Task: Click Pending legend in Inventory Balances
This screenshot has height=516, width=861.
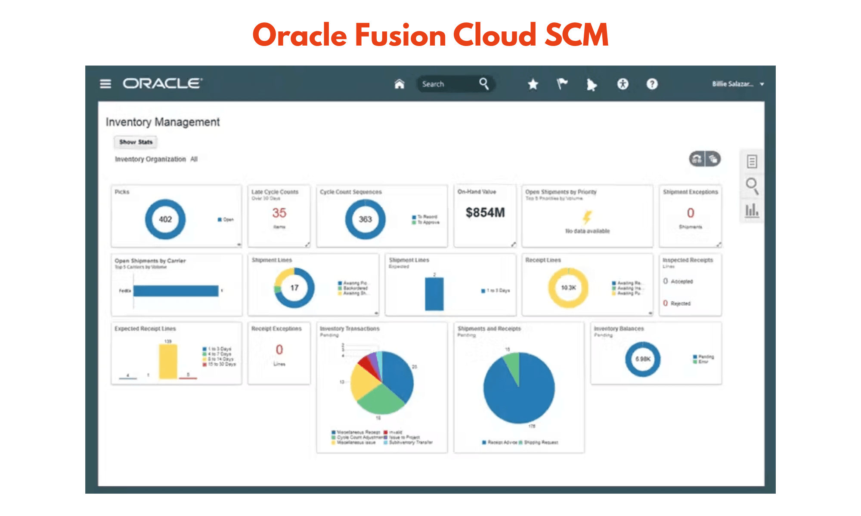Action: coord(703,357)
